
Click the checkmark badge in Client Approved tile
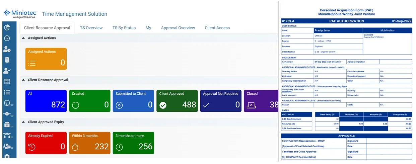(163, 105)
